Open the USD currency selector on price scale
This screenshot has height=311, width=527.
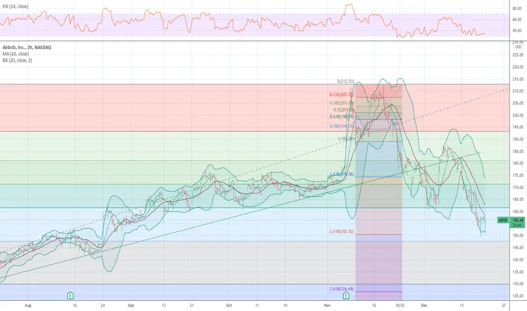pyautogui.click(x=518, y=47)
